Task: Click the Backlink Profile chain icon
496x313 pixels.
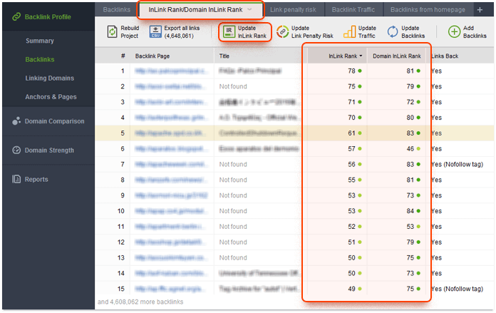Action: pyautogui.click(x=16, y=17)
